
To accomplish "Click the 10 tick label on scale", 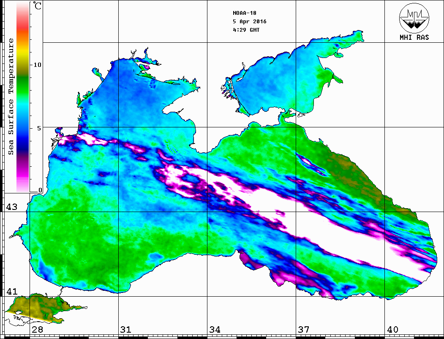I will tap(38, 65).
